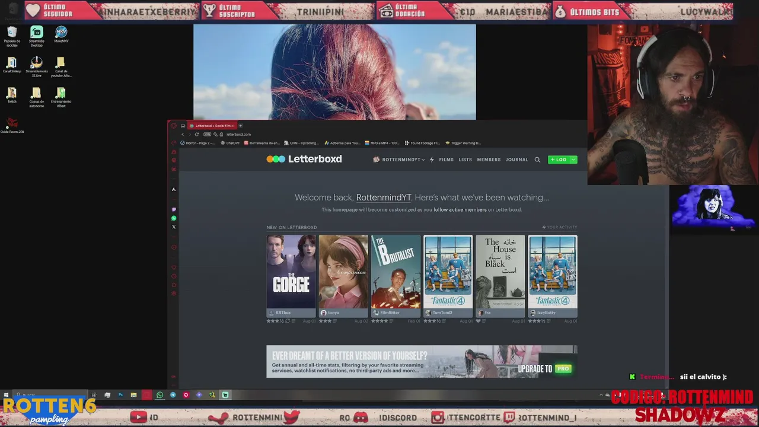Open bookmarks heart icon in browser sidebar

point(174,267)
